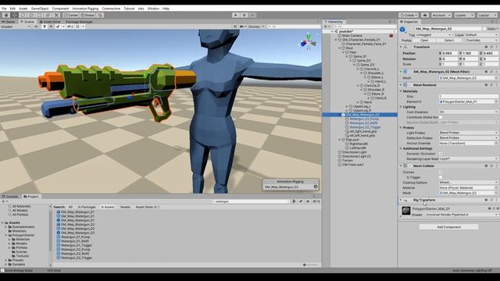This screenshot has width=500, height=281.
Task: Open the Account dropdown
Action: point(441,15)
